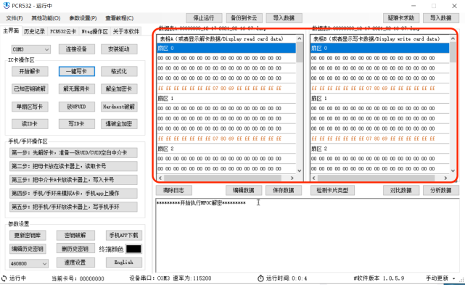
Task: Click the 一键写卡 button
Action: (x=76, y=71)
